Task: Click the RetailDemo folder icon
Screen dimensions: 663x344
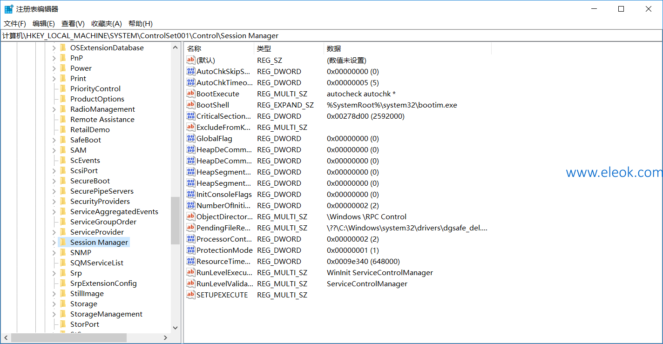Action: tap(63, 129)
